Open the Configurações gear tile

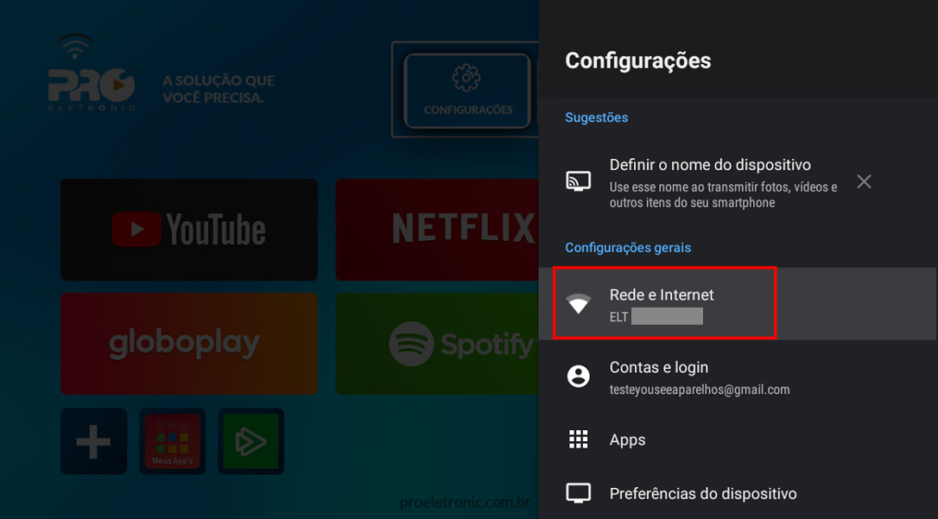click(467, 91)
